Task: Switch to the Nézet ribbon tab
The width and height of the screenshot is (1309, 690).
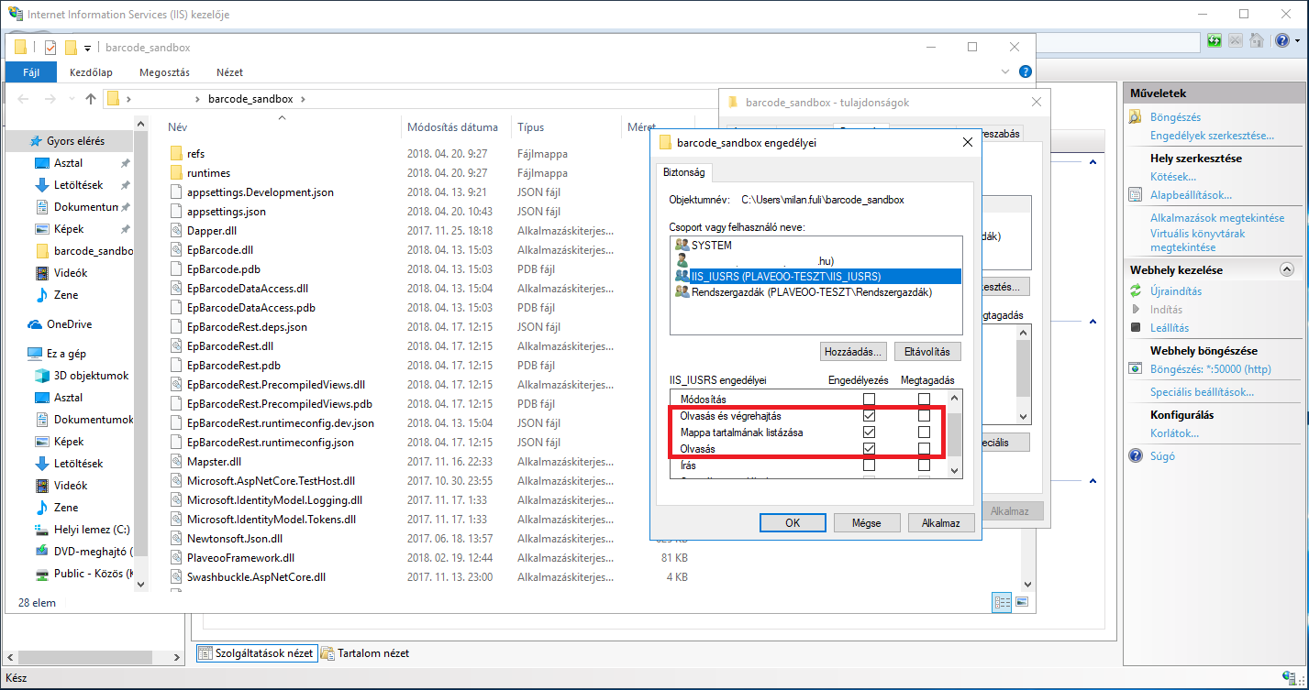Action: pos(229,72)
